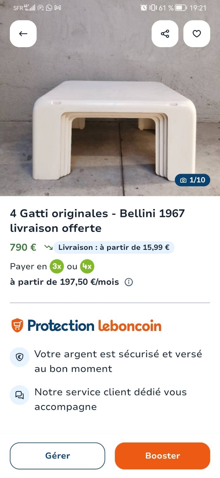
Task: Tap the WhatsApp notification icon in status bar
Action: pos(49,8)
